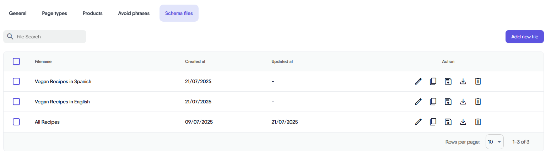Check the Vegan Recipes in Spanish row
The width and height of the screenshot is (551, 157).
16,81
